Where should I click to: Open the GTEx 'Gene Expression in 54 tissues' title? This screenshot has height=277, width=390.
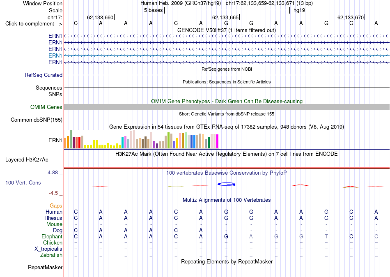click(x=227, y=127)
